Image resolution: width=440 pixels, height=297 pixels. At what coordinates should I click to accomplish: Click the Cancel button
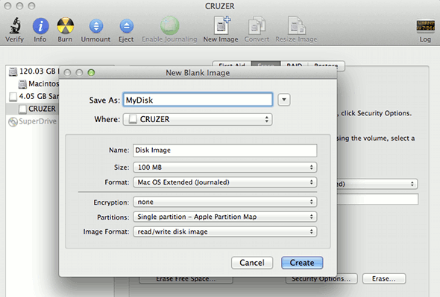(252, 263)
